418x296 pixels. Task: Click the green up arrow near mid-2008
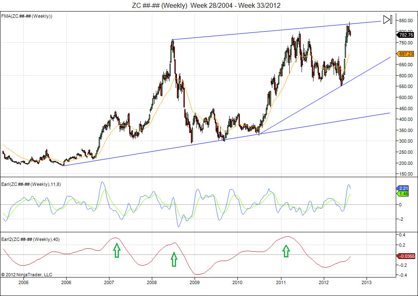[174, 259]
